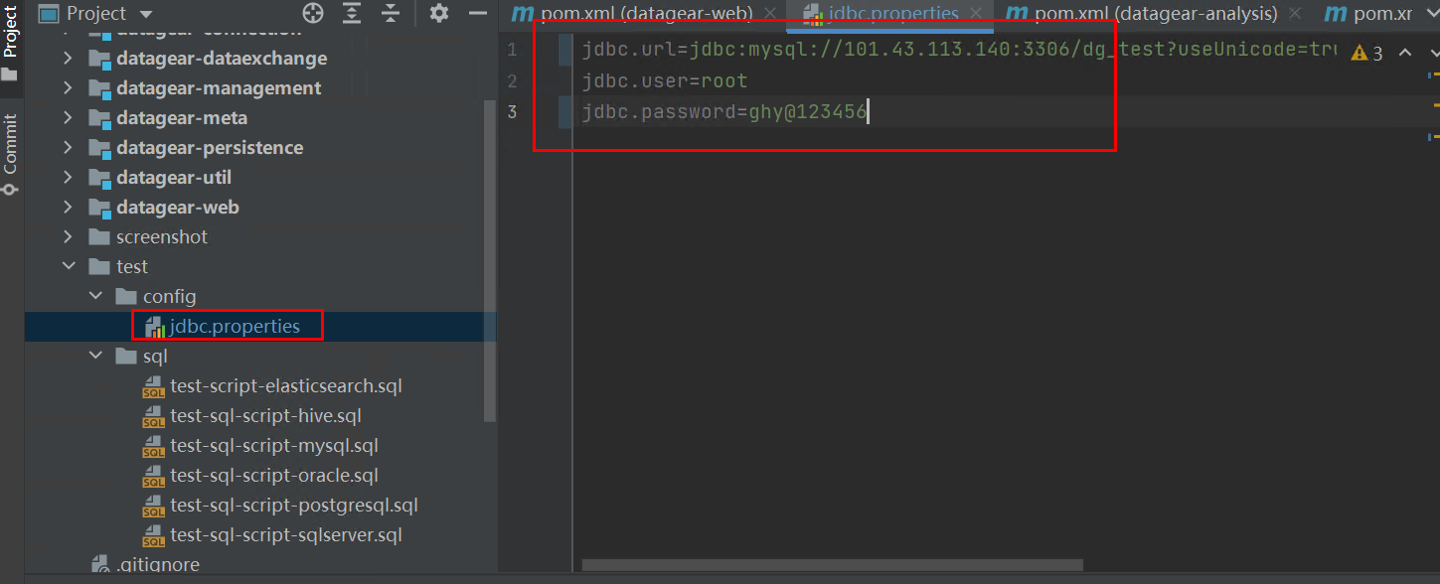Navigate to previous problem with up arrow icon
The height and width of the screenshot is (584, 1440).
coord(1403,52)
